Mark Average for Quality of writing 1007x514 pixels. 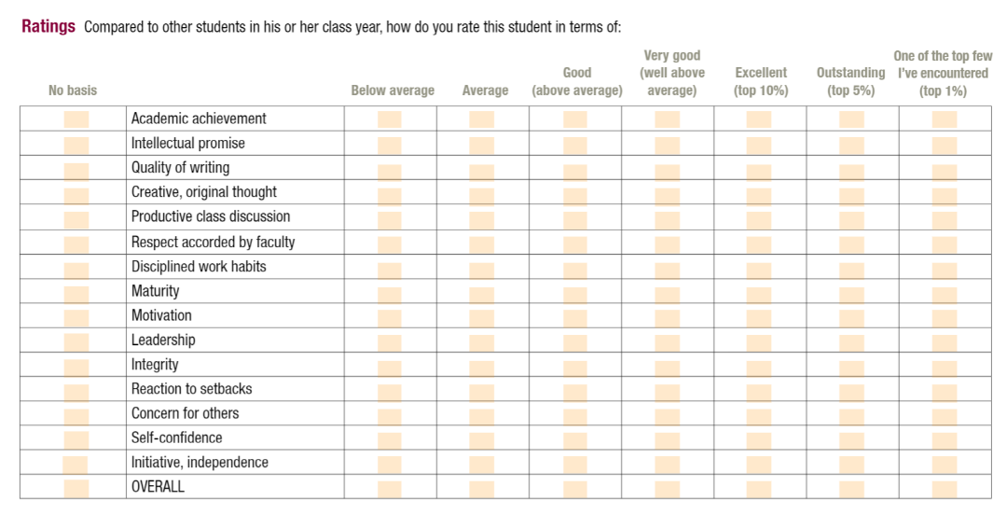point(482,169)
